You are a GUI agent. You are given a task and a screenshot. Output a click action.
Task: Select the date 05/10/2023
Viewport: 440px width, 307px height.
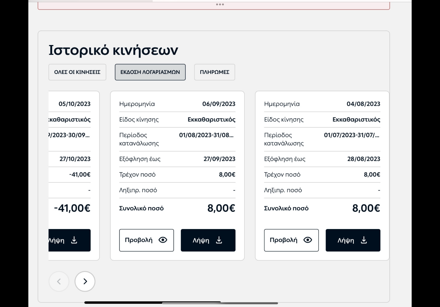point(75,104)
